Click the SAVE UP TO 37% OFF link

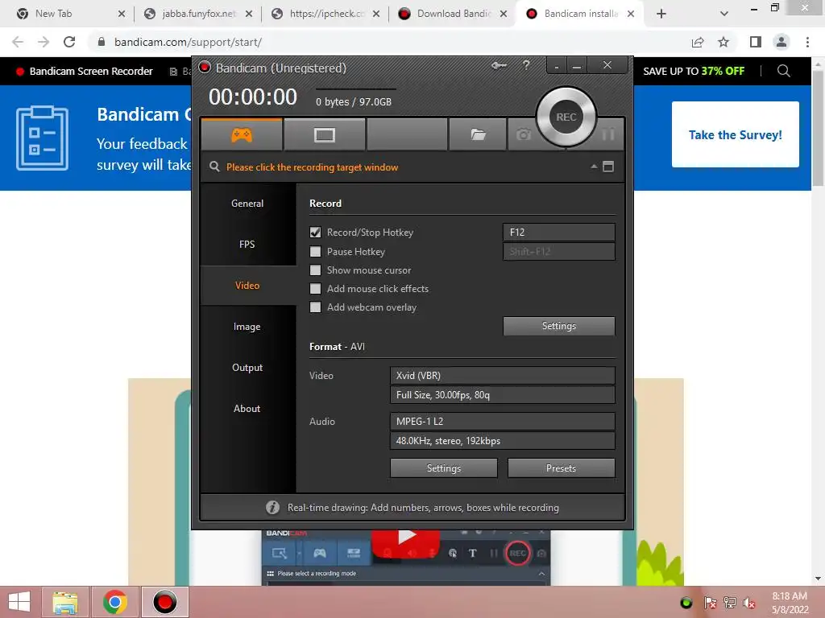(694, 71)
